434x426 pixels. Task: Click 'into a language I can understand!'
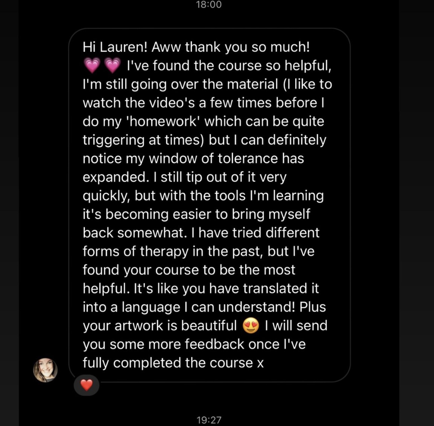189,307
